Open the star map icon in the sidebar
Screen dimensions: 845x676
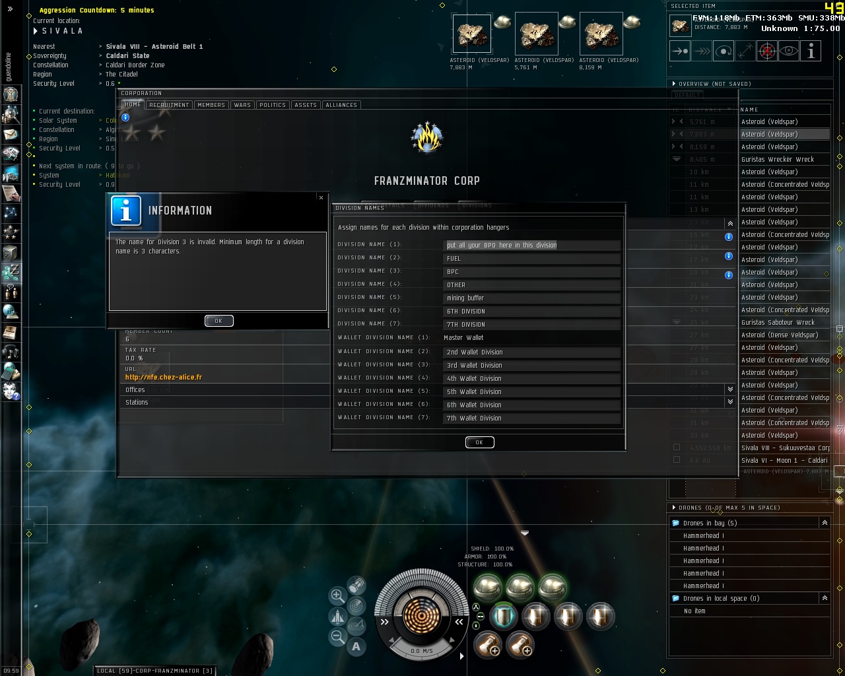click(x=11, y=213)
